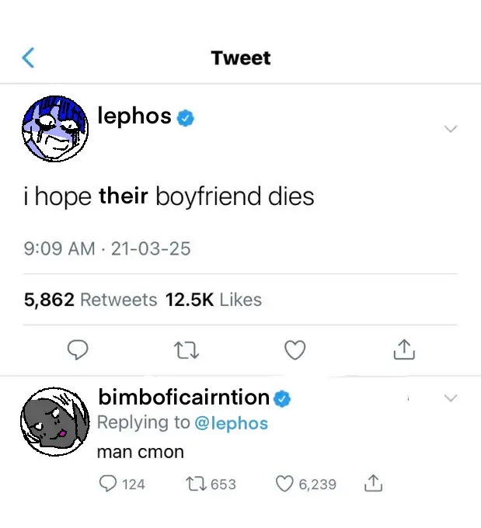This screenshot has width=481, height=528.
Task: Click the lephos display name
Action: pos(134,116)
